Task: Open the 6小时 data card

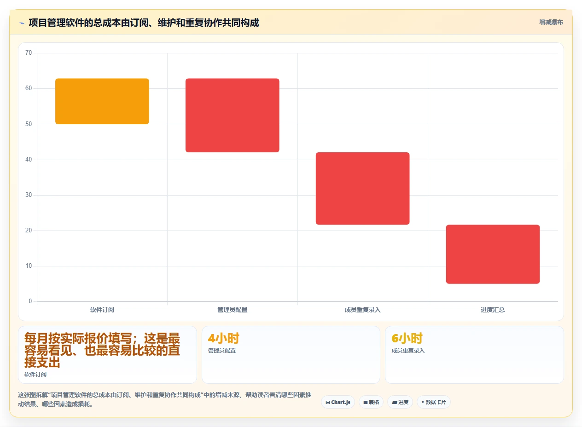Action: point(474,355)
